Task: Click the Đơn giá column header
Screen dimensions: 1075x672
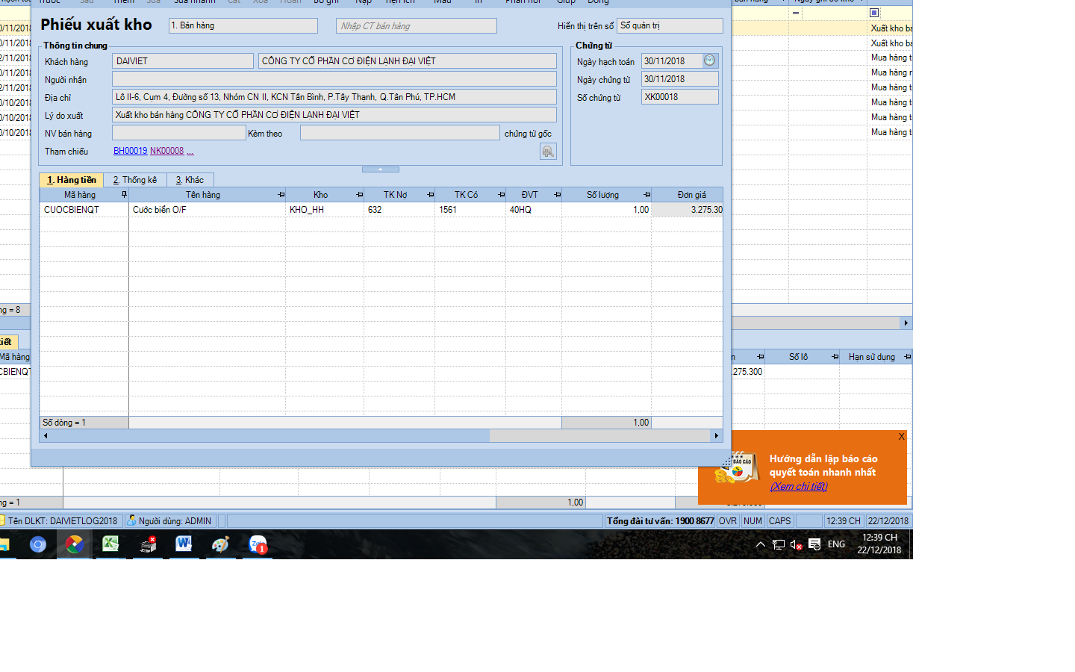Action: [x=687, y=195]
